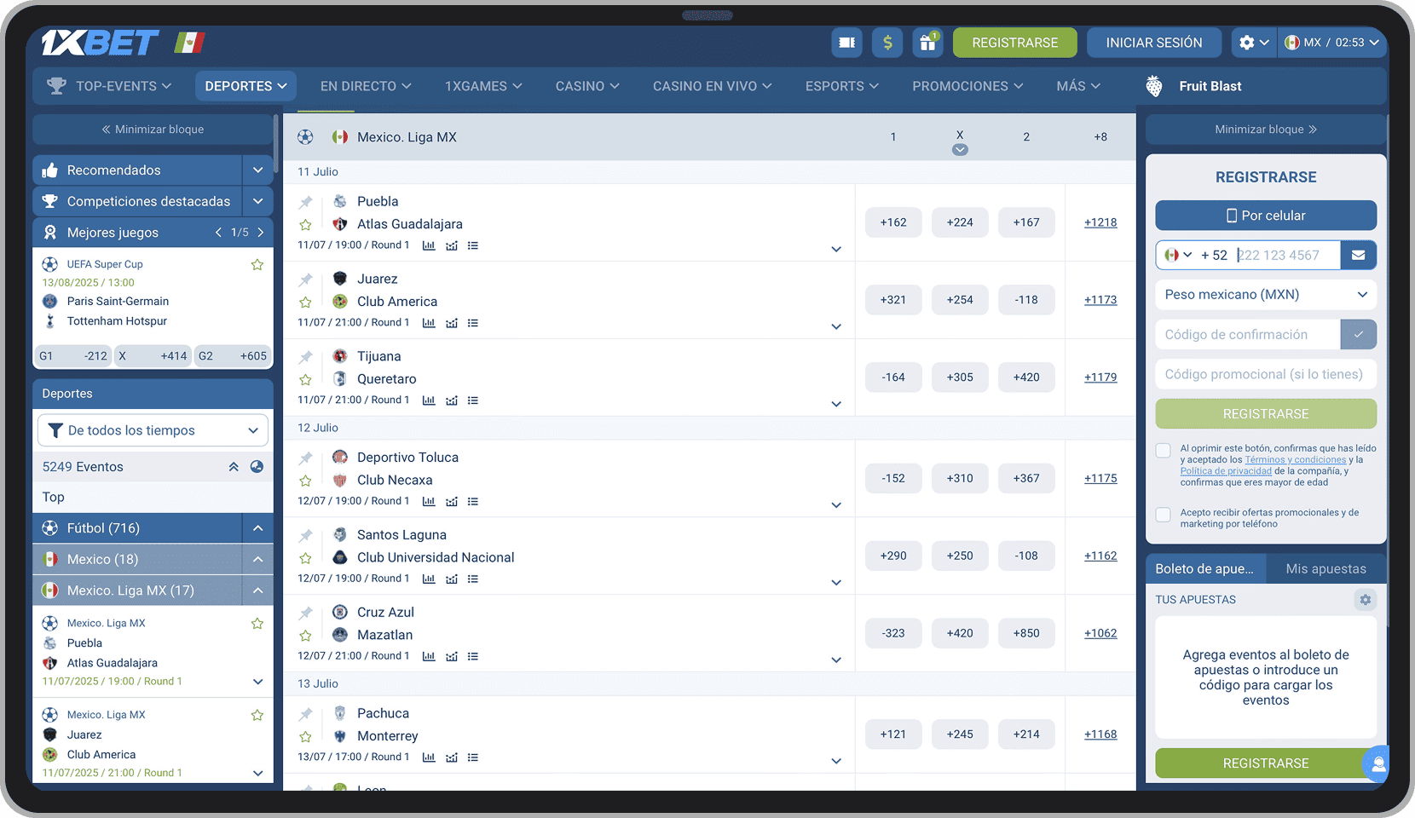The image size is (1415, 818).
Task: Click the 1XBET logo
Action: (x=100, y=43)
